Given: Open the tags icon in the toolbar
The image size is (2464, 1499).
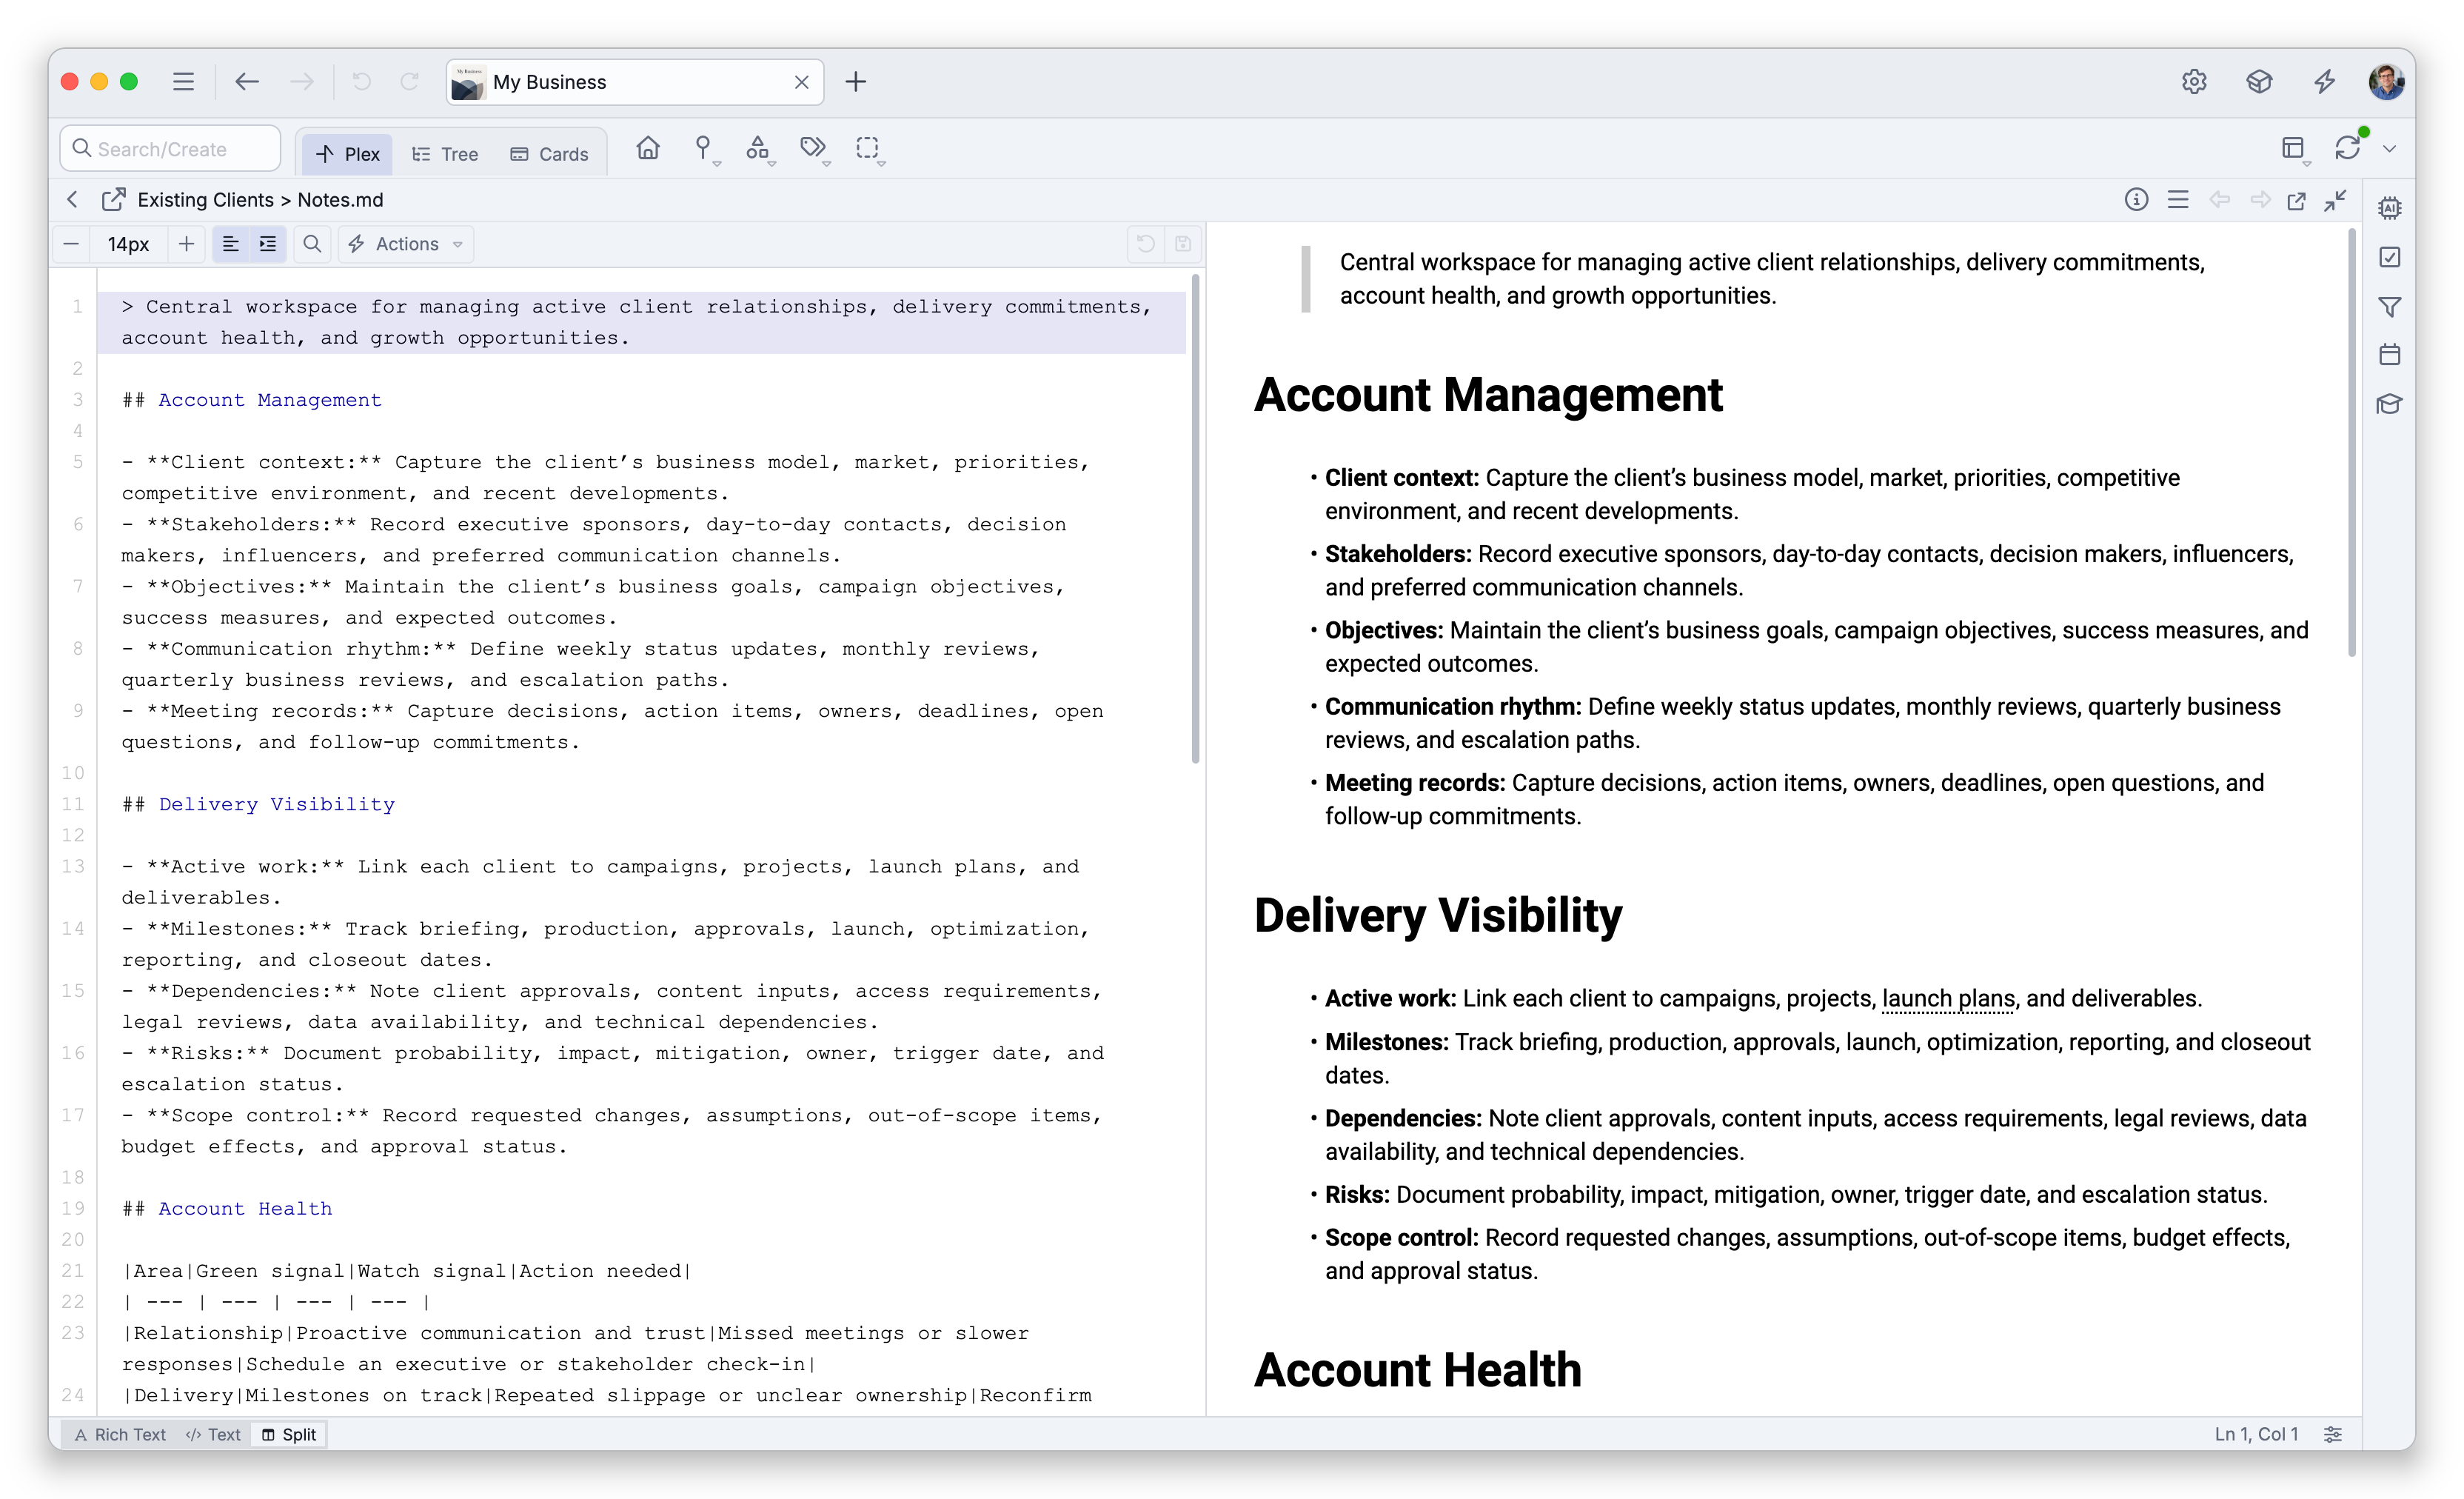Looking at the screenshot, I should pos(813,149).
